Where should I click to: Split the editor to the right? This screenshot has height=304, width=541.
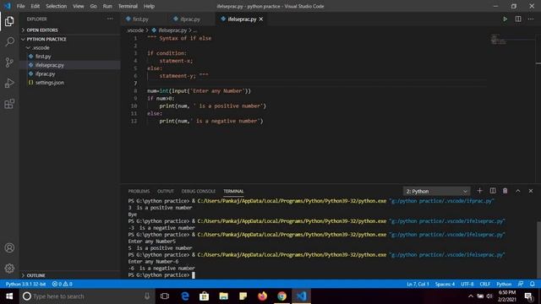[518, 19]
